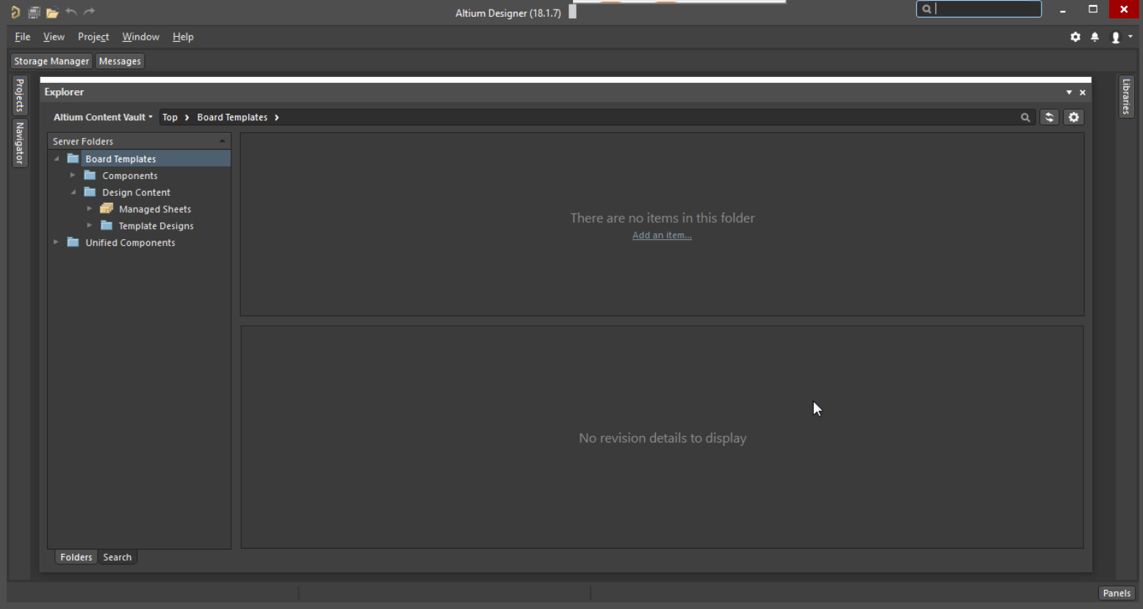Screen dimensions: 1143x609
Task: Open the Navigator side panel tab
Action: click(20, 143)
